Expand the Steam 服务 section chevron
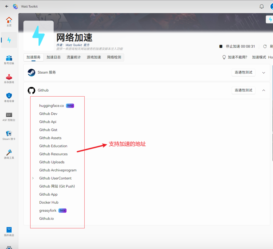273x249 pixels. [264, 73]
